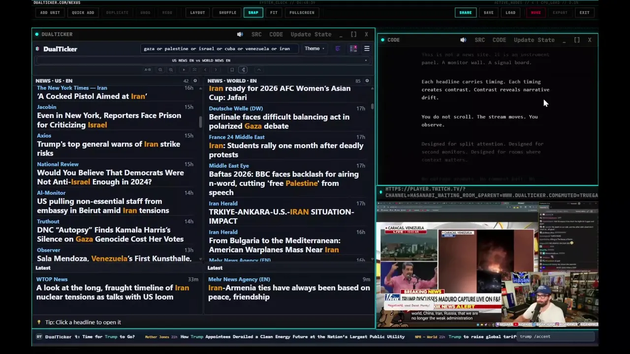This screenshot has width=630, height=354.
Task: Open 'A Cocked Pistol Aimed at Iran' headline
Action: click(x=92, y=96)
